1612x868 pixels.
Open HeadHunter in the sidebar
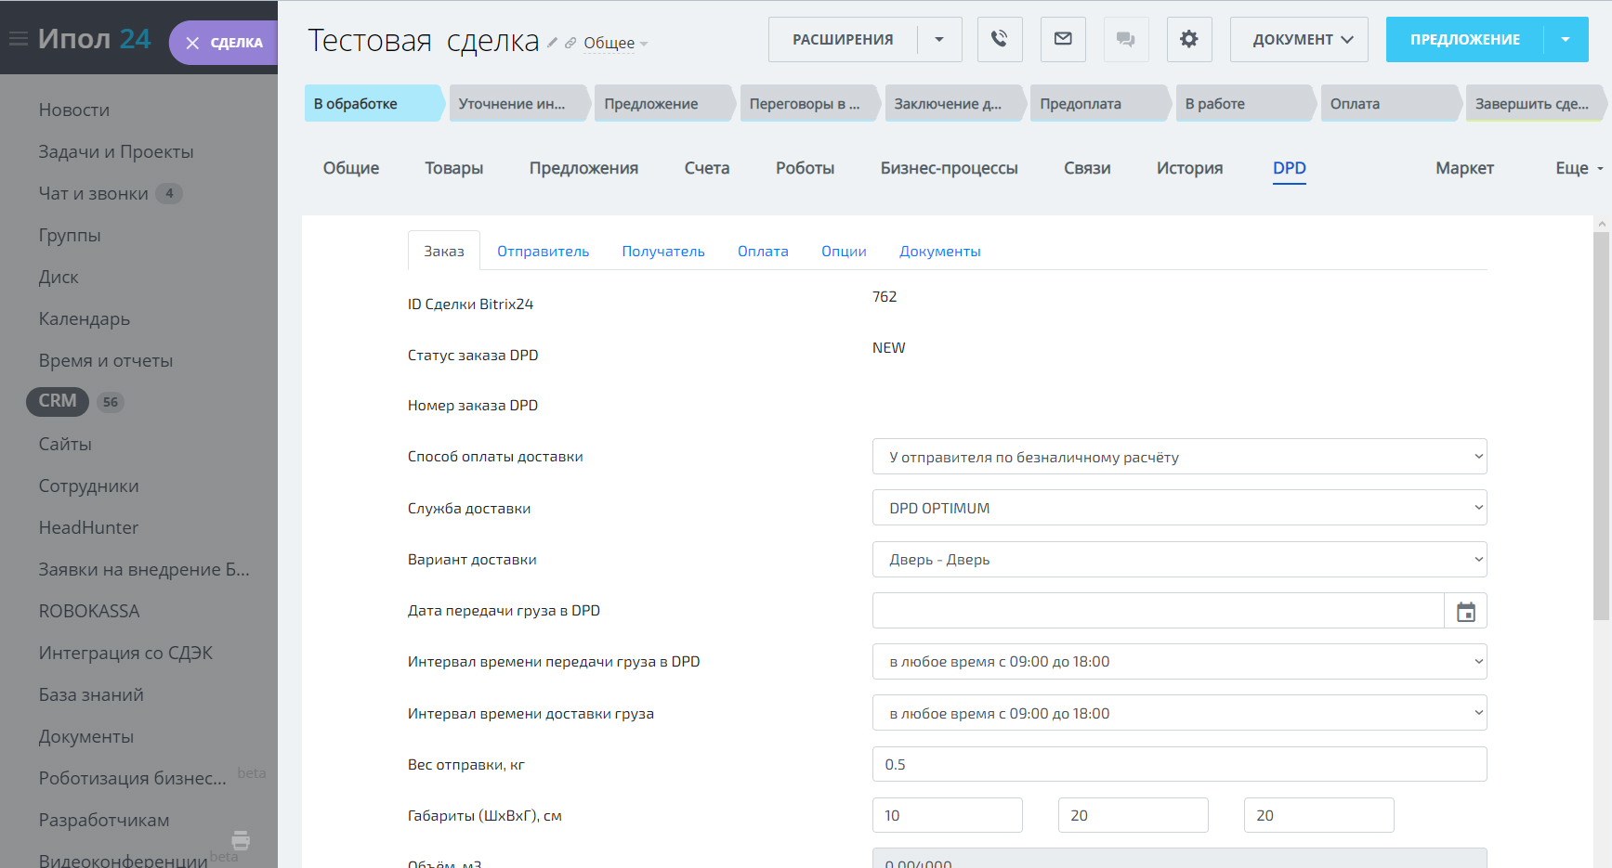[88, 527]
